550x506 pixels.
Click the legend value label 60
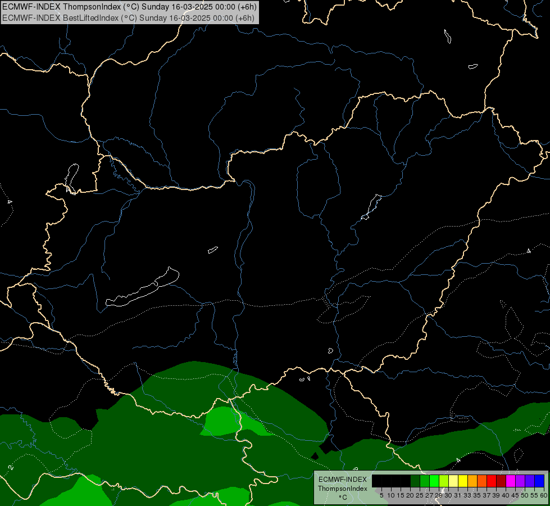pos(544,495)
